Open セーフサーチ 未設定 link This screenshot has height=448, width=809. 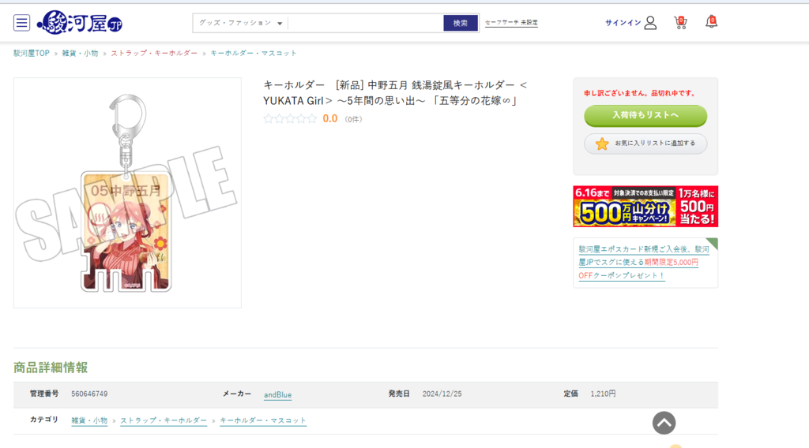[511, 23]
